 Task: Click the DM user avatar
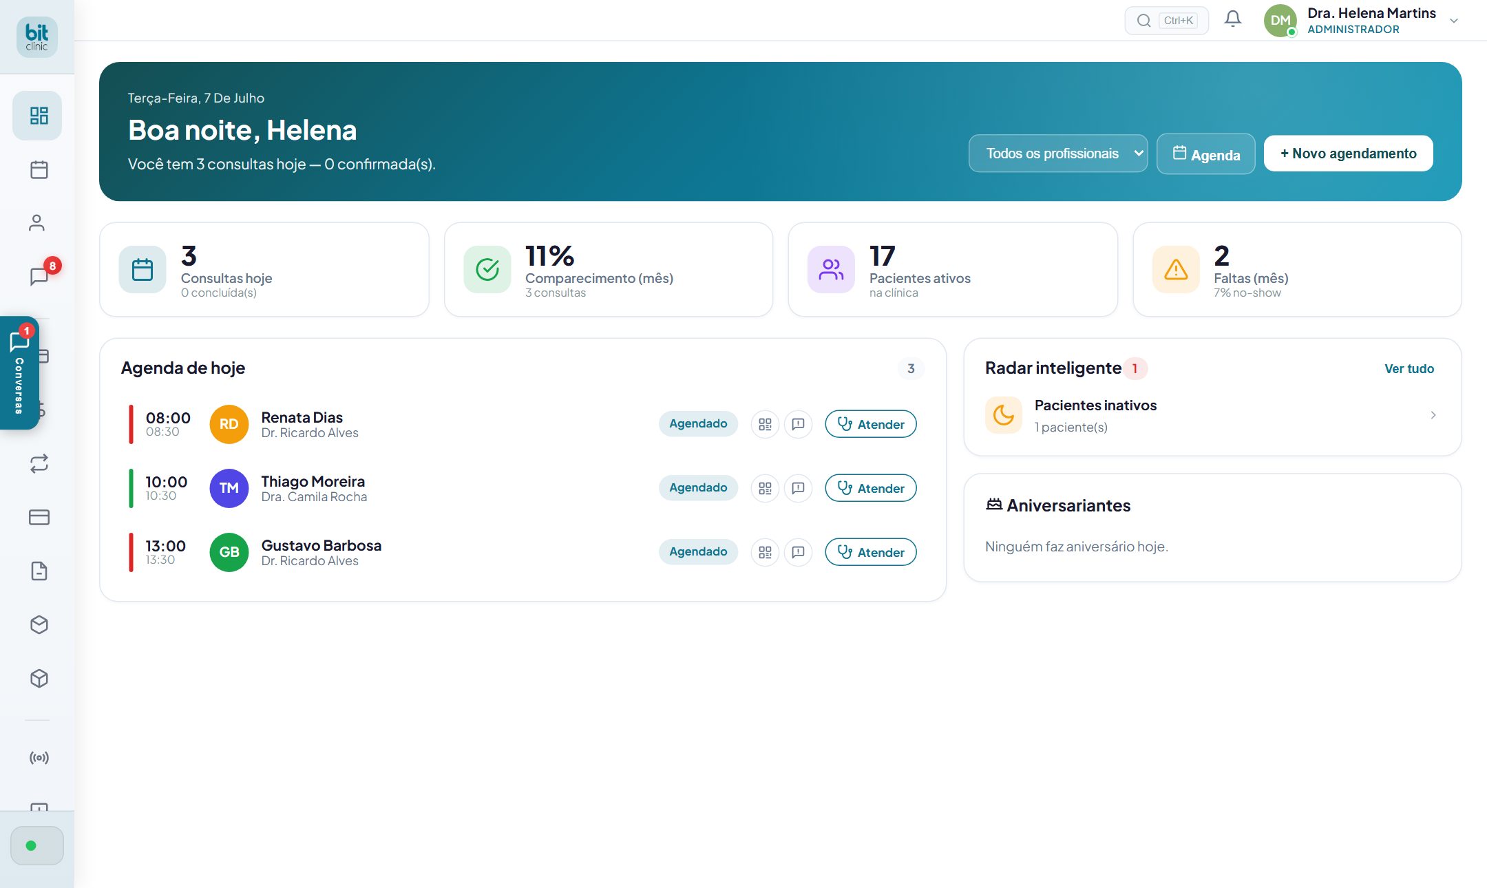pos(1280,21)
